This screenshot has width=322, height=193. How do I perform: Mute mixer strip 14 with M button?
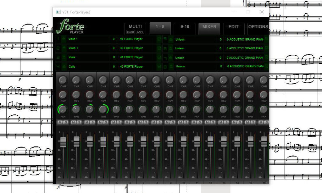pyautogui.click(x=234, y=122)
